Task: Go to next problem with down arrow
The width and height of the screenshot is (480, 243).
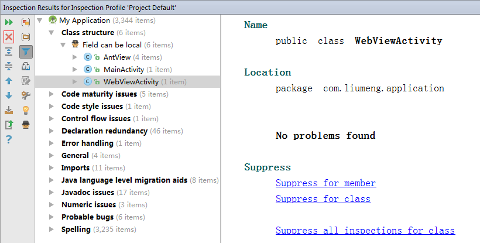Action: point(9,95)
